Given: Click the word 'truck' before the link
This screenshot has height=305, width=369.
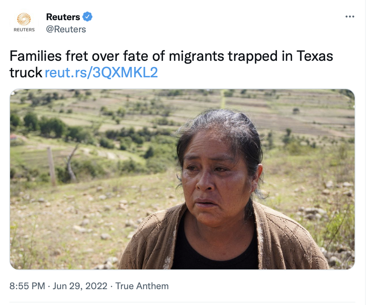Looking at the screenshot, I should pos(26,73).
